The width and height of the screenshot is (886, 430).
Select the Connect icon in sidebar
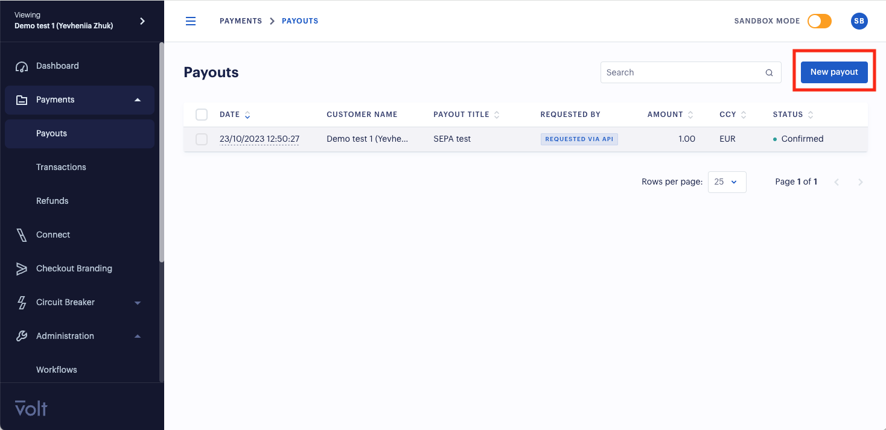click(x=23, y=235)
